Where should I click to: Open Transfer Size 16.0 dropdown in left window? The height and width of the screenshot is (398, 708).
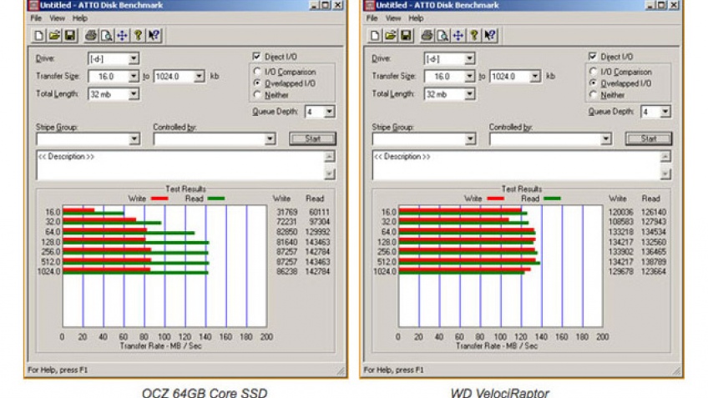point(134,76)
